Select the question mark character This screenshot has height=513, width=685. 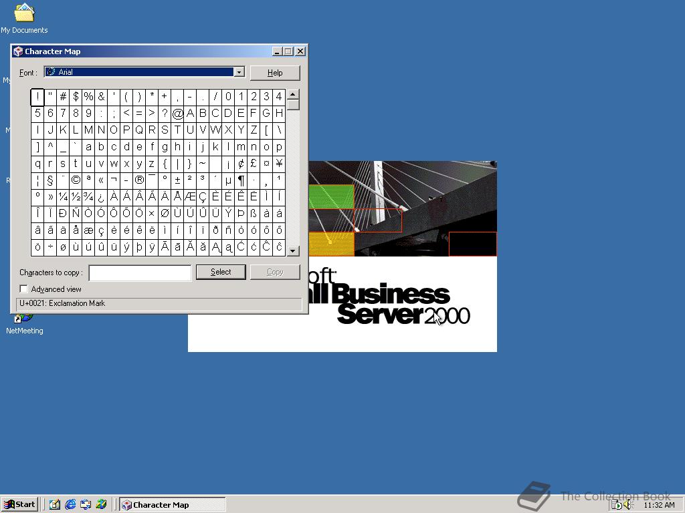165,114
